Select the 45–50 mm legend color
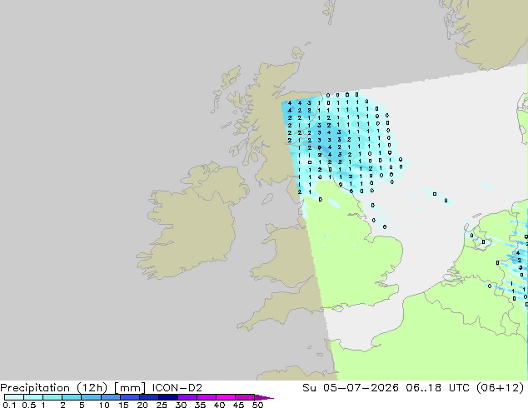Viewport: 528px width, 408px height. pyautogui.click(x=245, y=397)
